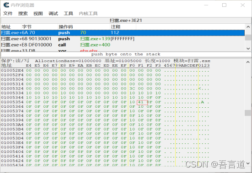Click address 01005424 in hex view
Viewport: 252px width, 173px height.
tap(12, 161)
